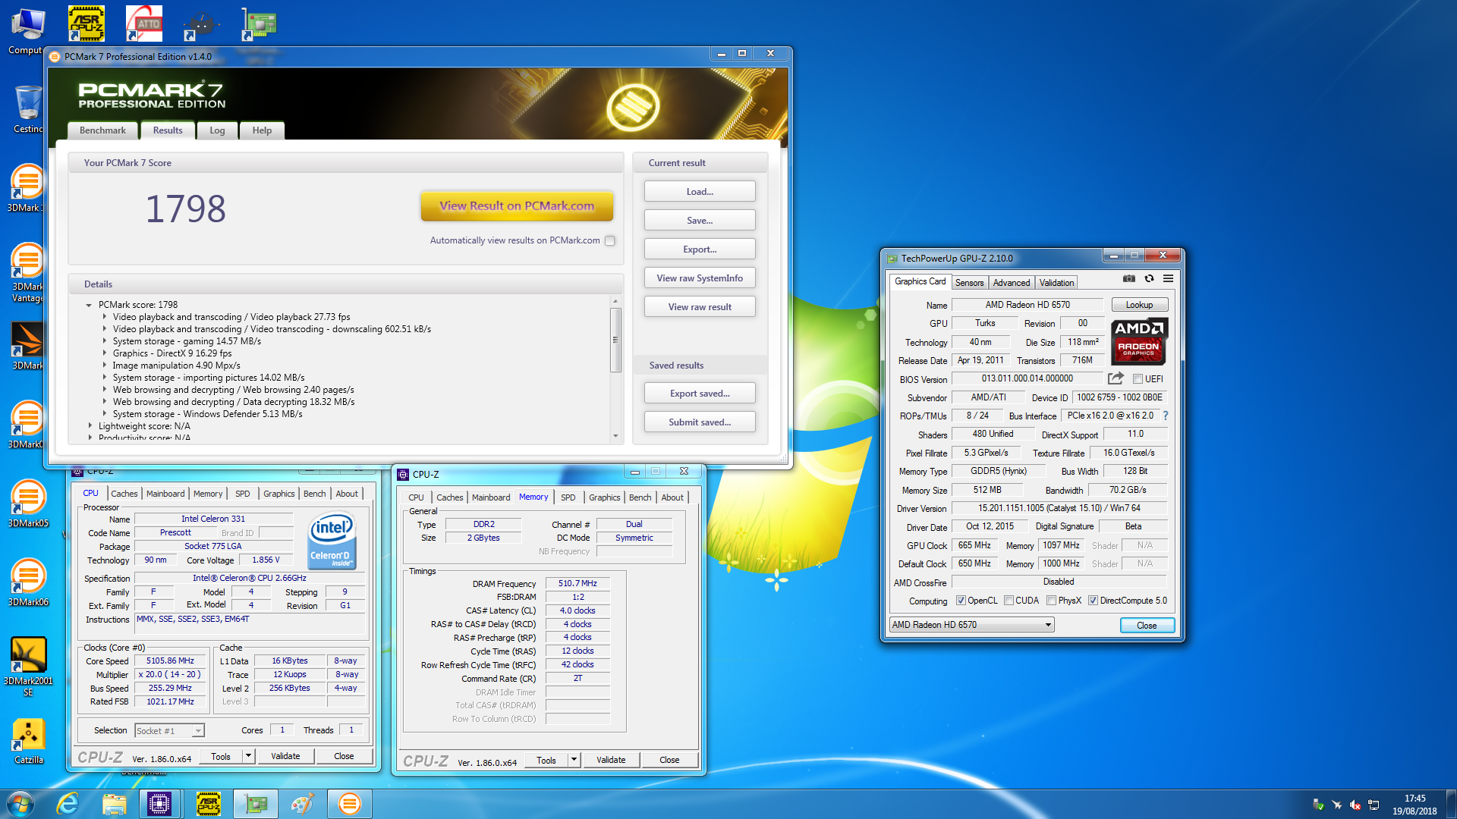
Task: Click Export... button in PCMark 7
Action: tap(700, 249)
